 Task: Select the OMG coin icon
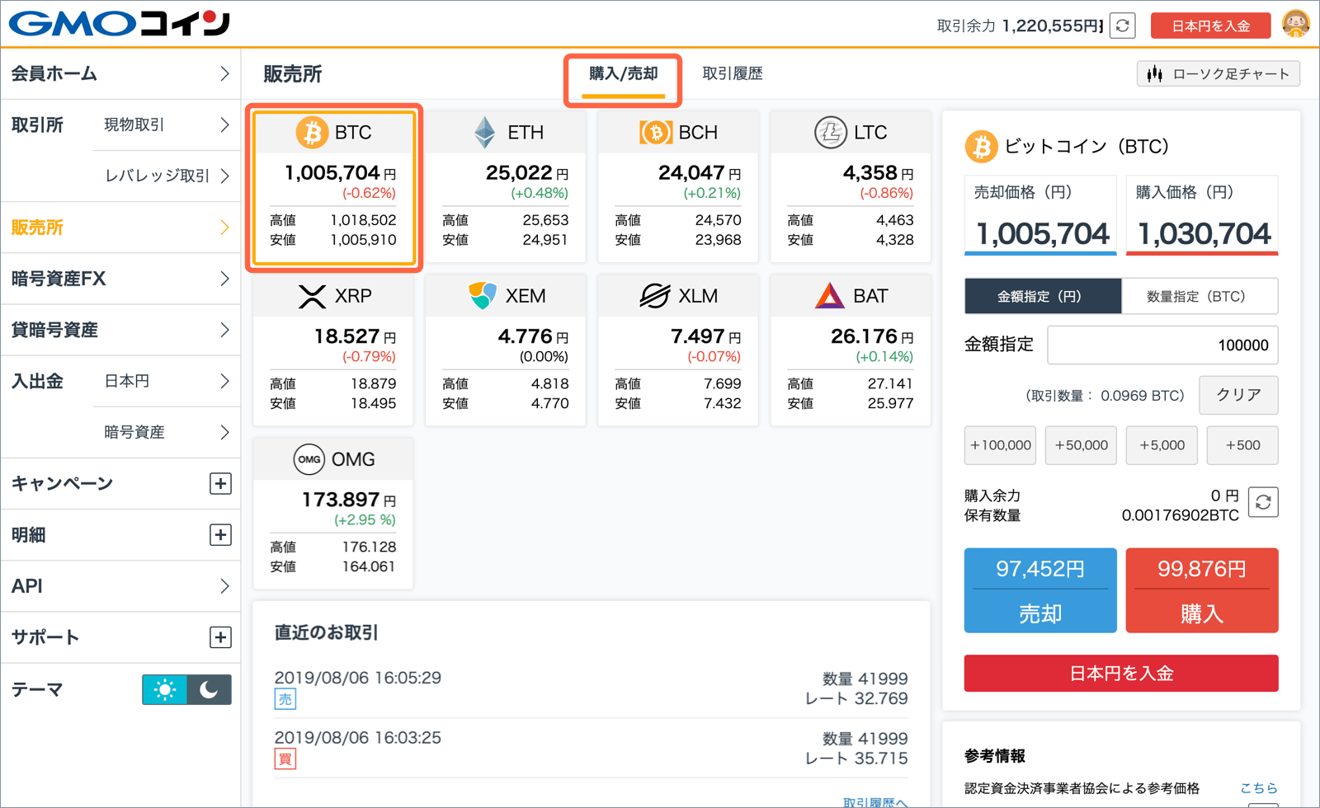pos(309,459)
